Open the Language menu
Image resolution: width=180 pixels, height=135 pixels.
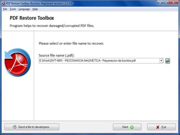tap(24, 9)
